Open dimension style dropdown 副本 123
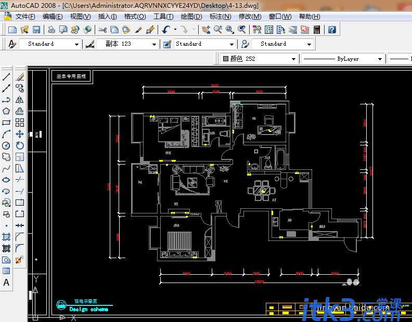Screen dimensions: 412x322 [x=127, y=44]
